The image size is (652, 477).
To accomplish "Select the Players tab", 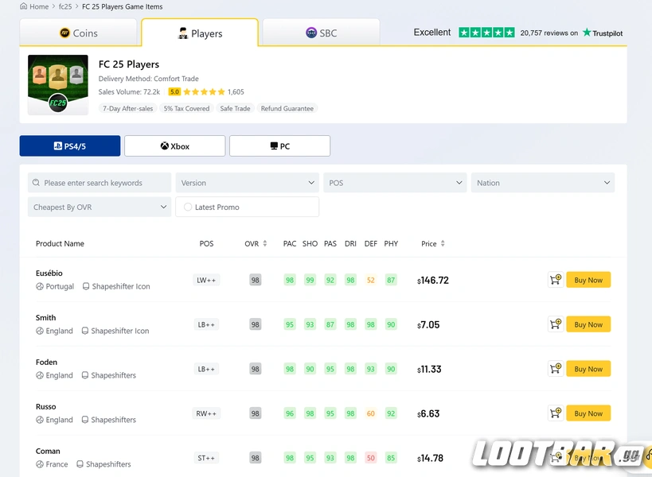I will coord(200,33).
